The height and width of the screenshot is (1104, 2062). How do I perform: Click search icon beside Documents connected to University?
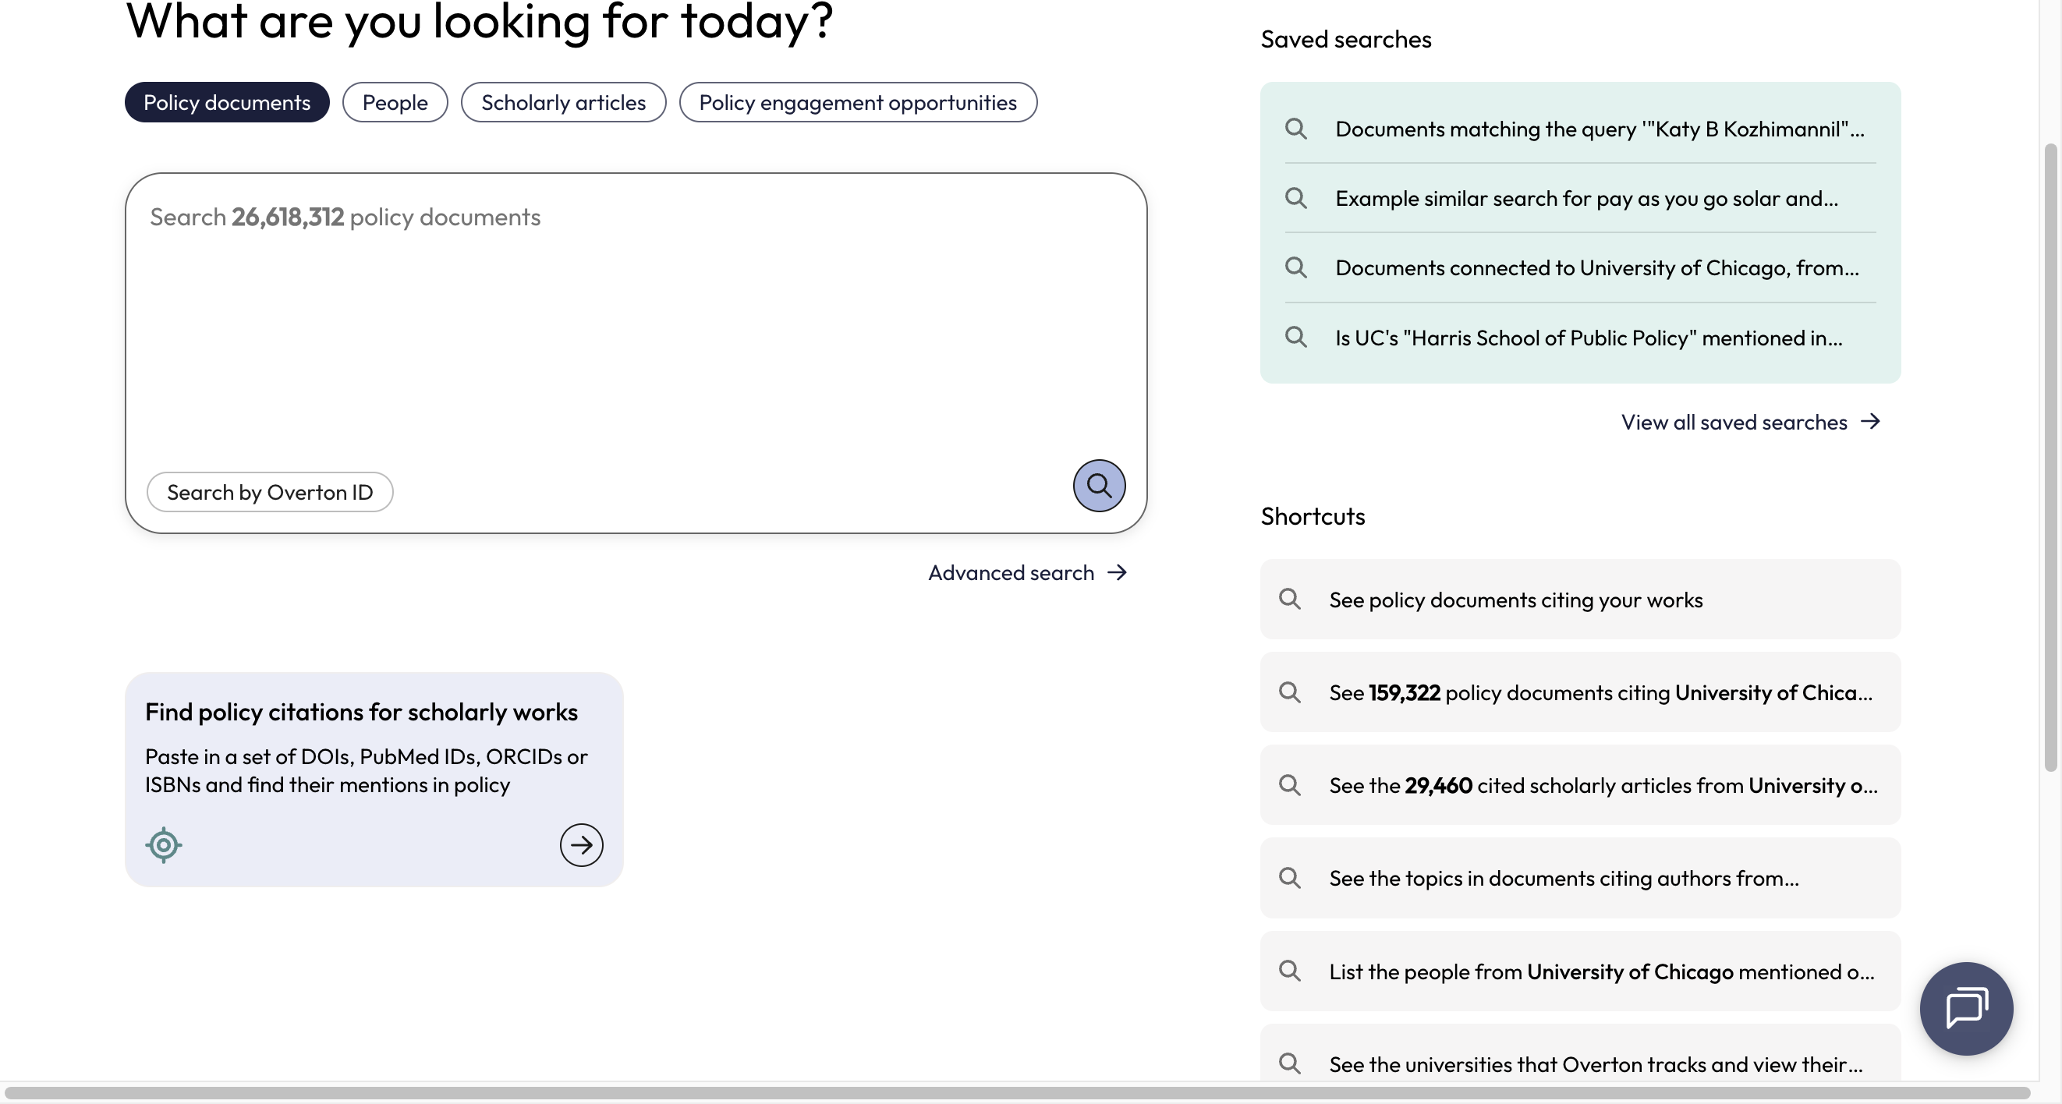(1296, 267)
